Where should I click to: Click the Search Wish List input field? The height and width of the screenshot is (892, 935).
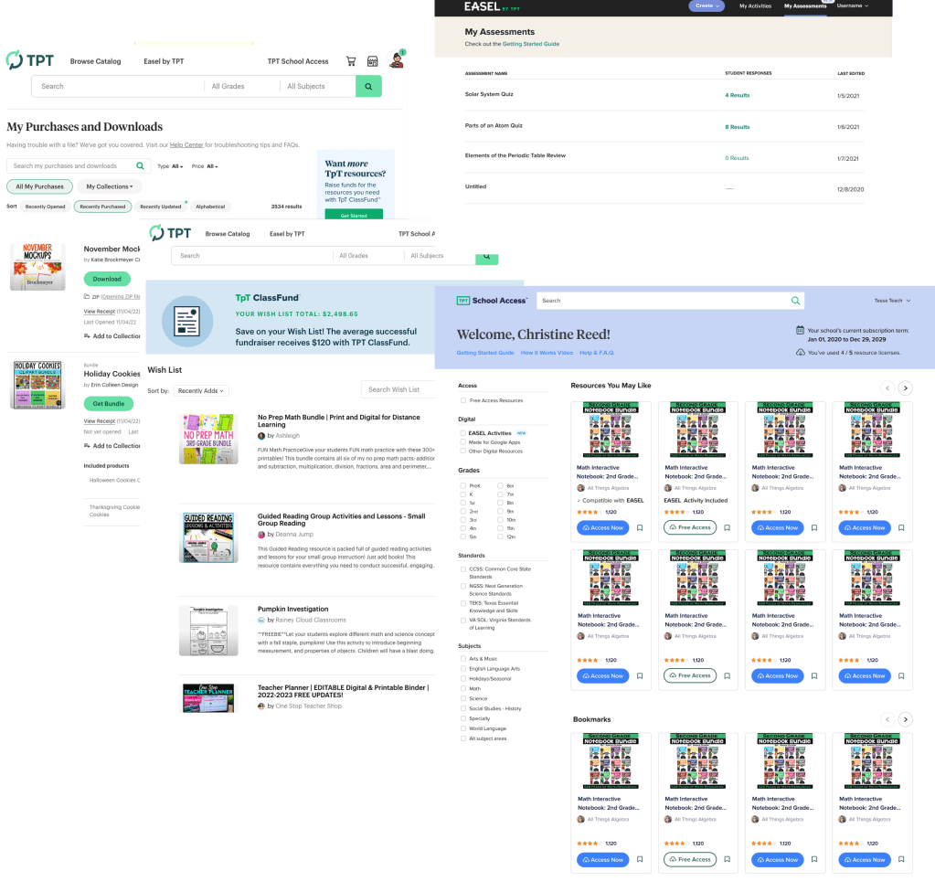pos(398,389)
